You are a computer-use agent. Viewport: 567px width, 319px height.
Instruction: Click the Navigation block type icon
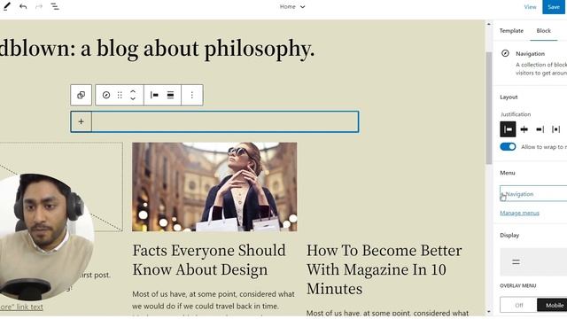[106, 95]
